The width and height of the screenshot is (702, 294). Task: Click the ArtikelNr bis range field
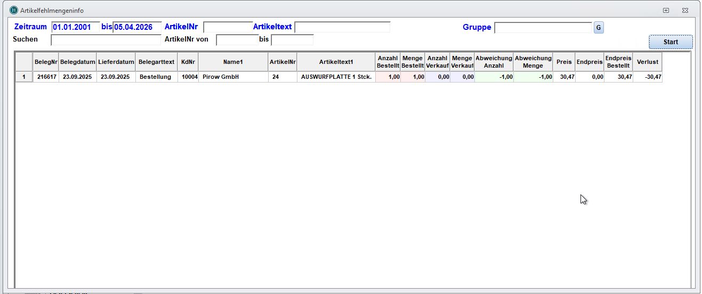[x=292, y=40]
